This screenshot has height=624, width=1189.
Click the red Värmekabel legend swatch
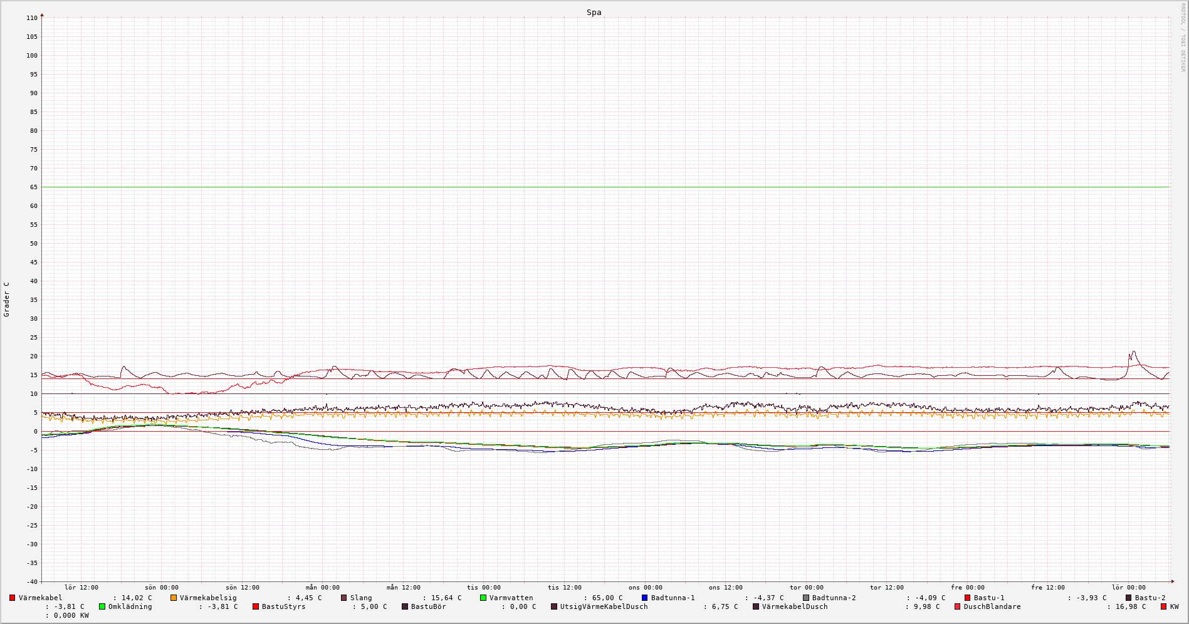12,598
